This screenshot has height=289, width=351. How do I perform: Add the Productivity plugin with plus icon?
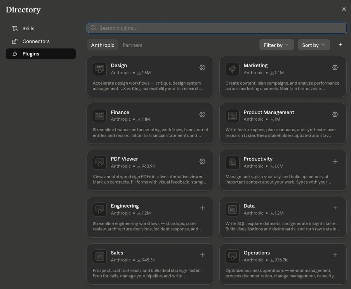335,161
